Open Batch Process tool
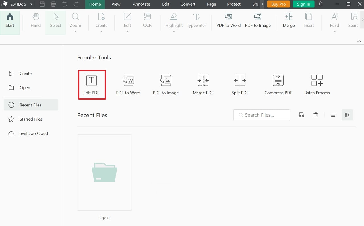364x226 pixels. coord(317,85)
